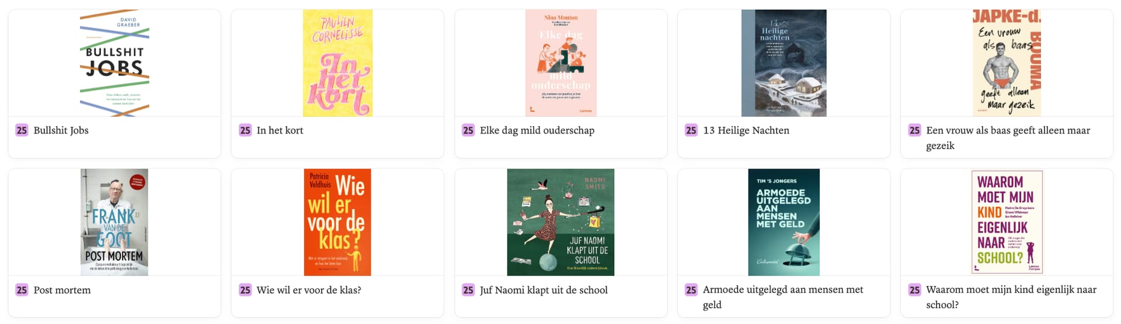This screenshot has height=324, width=1121.
Task: Click the 25 icon beside Post mortem
Action: (x=22, y=290)
